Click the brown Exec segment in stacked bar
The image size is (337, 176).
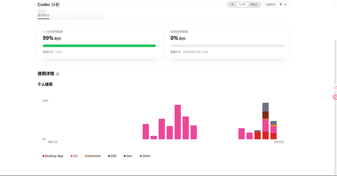265,115
